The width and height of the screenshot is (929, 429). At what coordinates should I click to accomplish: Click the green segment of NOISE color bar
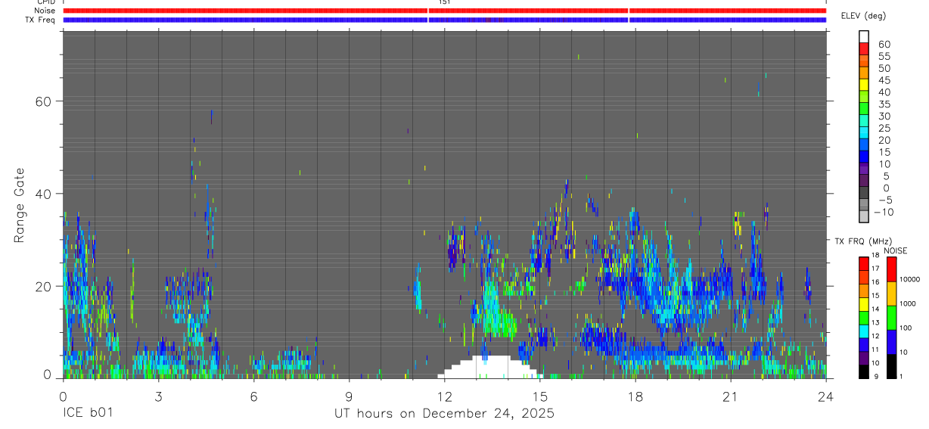tap(891, 317)
